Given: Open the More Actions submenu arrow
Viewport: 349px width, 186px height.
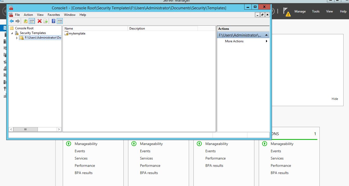Looking at the screenshot, I should 267,41.
